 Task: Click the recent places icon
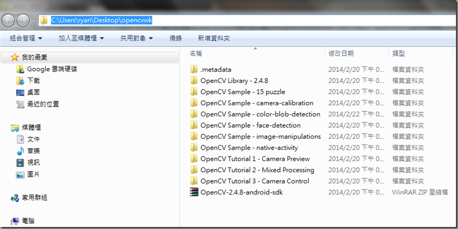click(20, 104)
